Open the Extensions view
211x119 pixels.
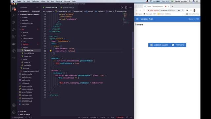click(x=14, y=37)
